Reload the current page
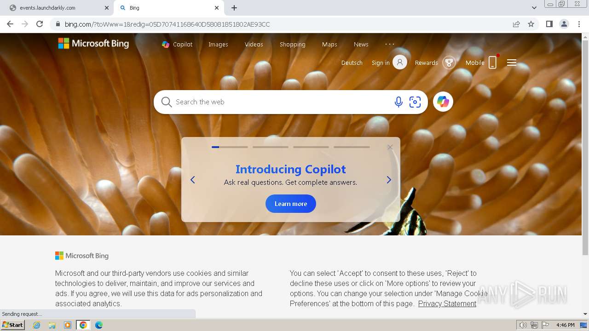Image resolution: width=589 pixels, height=331 pixels. [x=40, y=24]
